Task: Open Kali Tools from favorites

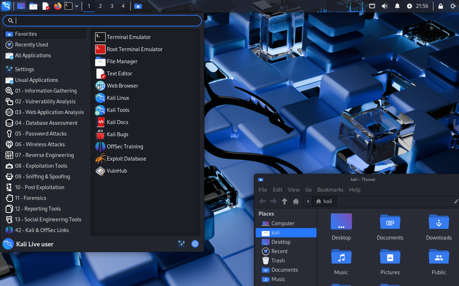Action: [145, 110]
